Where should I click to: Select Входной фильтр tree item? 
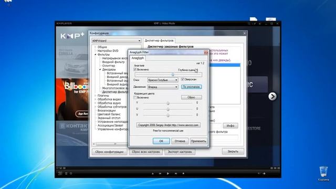click(x=113, y=62)
